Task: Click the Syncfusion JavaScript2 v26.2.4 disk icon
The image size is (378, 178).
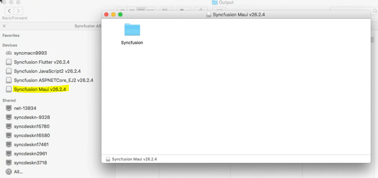Action: pos(9,71)
